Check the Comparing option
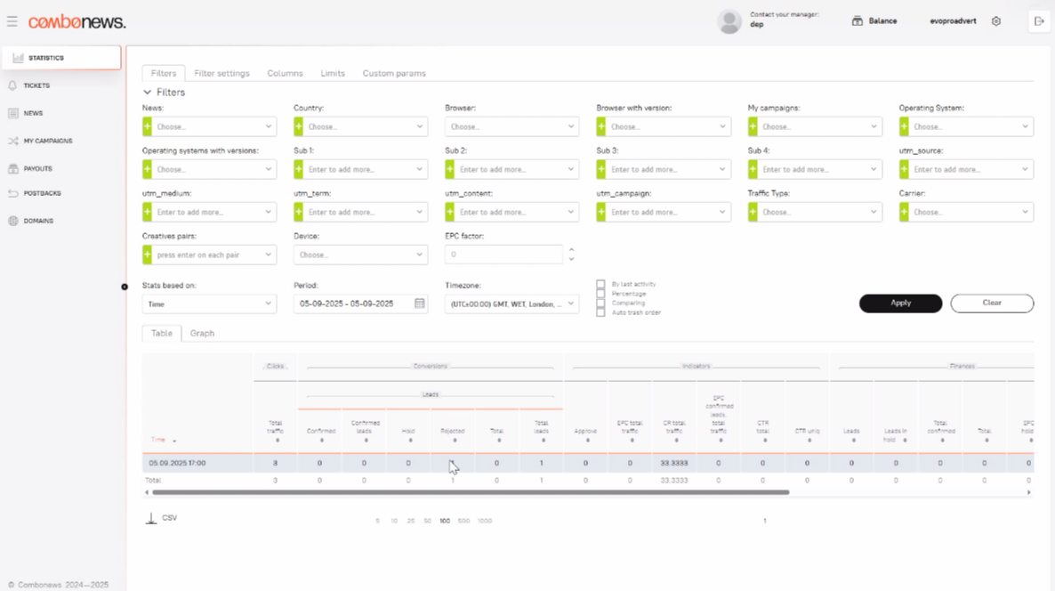The image size is (1055, 591). [601, 304]
